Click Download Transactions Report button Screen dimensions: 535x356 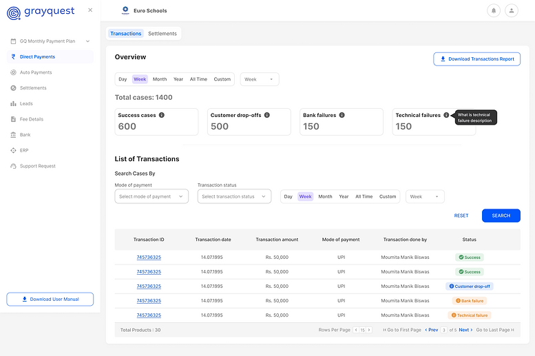click(476, 59)
